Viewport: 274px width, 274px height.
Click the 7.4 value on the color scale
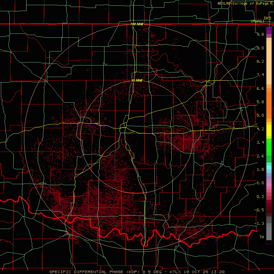pyautogui.click(x=260, y=75)
